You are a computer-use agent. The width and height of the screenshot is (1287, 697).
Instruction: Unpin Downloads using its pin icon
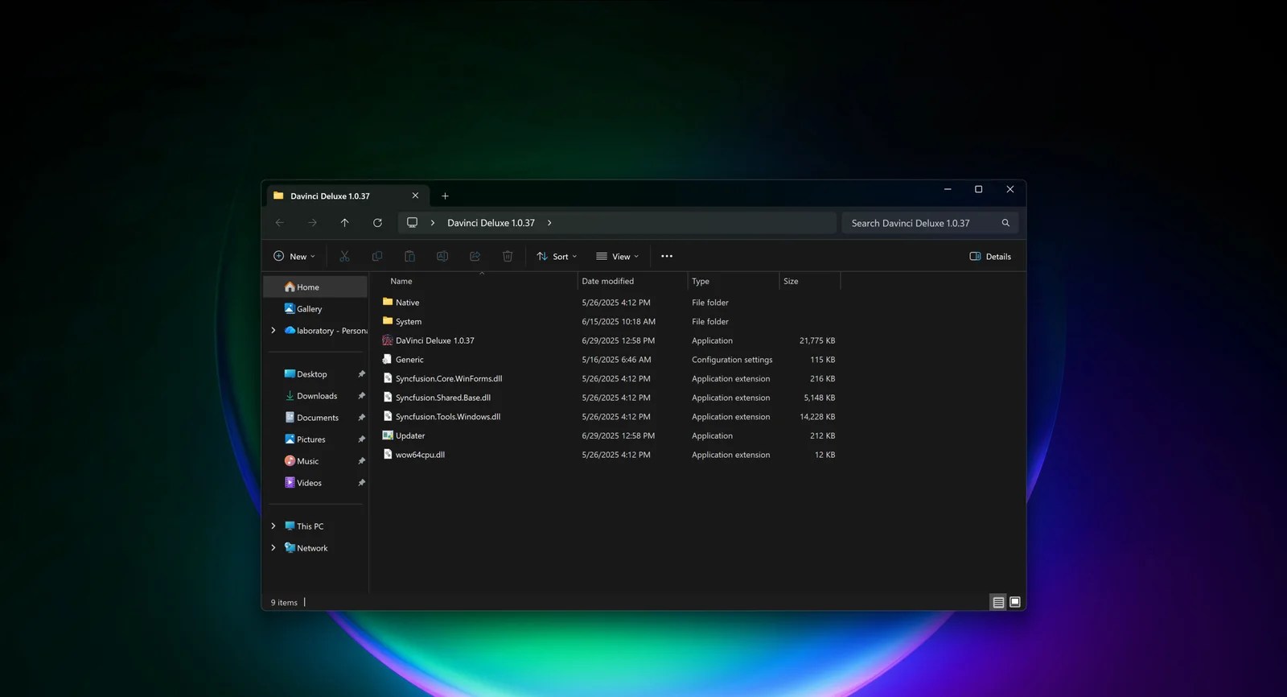click(x=361, y=396)
